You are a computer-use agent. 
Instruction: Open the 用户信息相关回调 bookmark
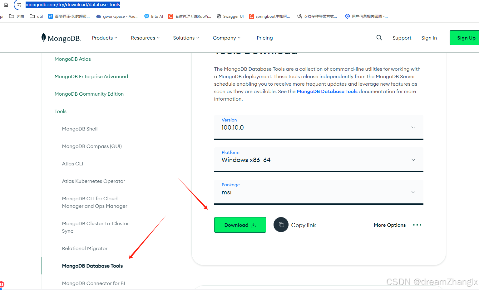(366, 17)
